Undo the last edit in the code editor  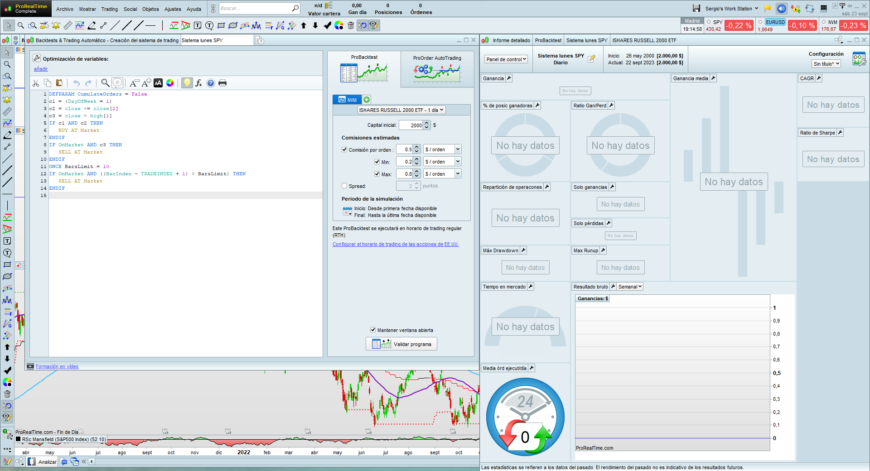[77, 83]
